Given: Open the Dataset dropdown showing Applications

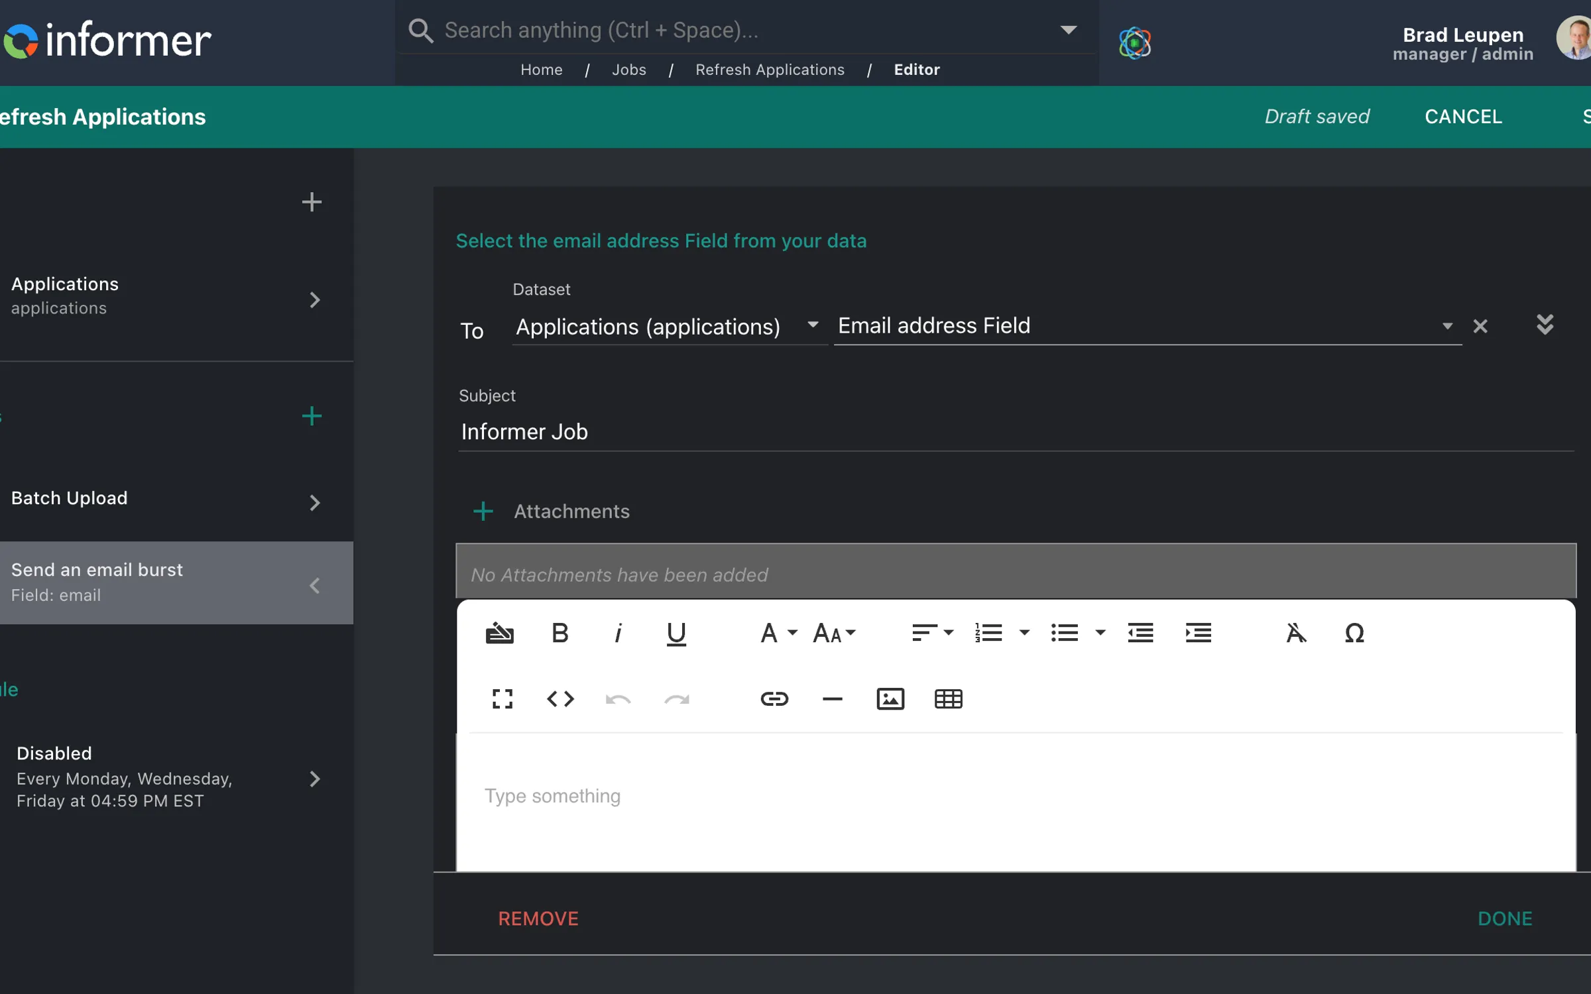Looking at the screenshot, I should pos(812,325).
